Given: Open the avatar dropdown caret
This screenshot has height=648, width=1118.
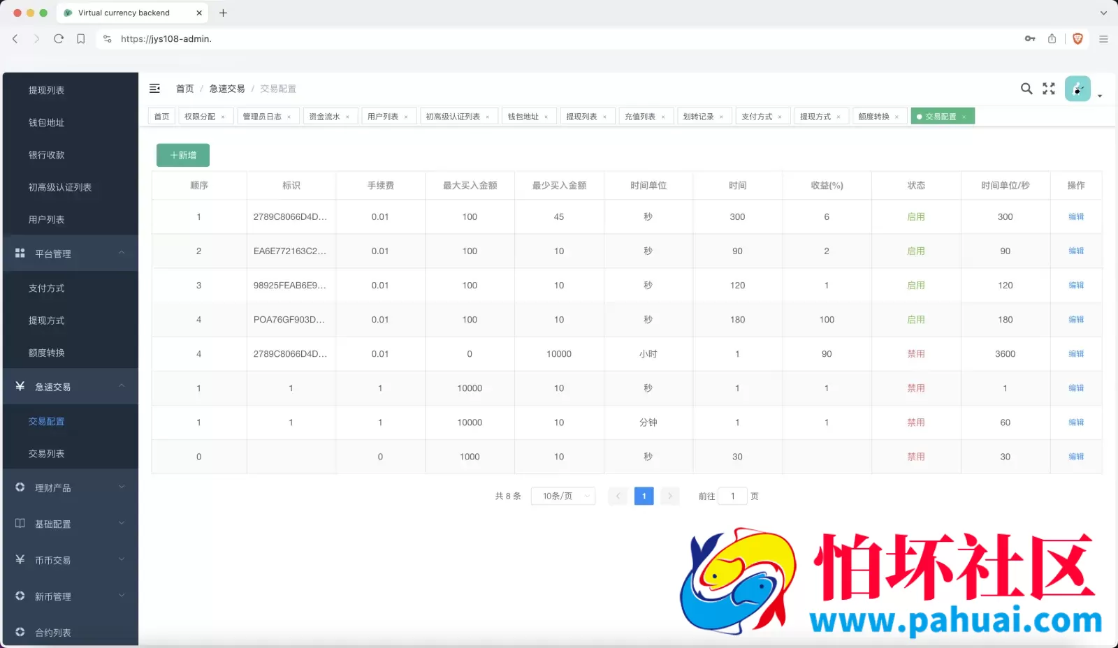Looking at the screenshot, I should pos(1100,96).
